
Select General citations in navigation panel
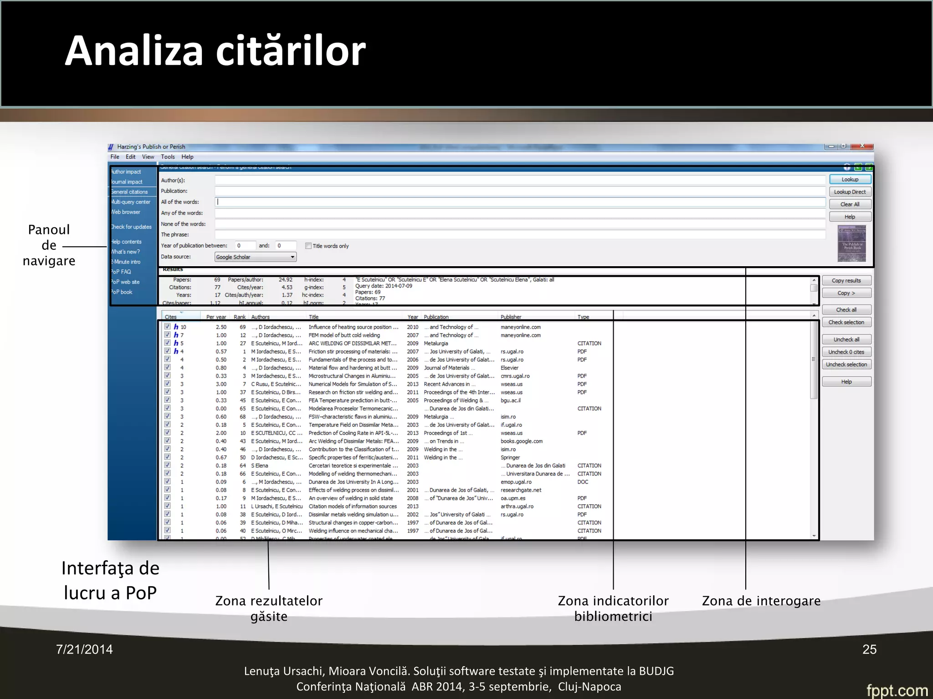(129, 192)
